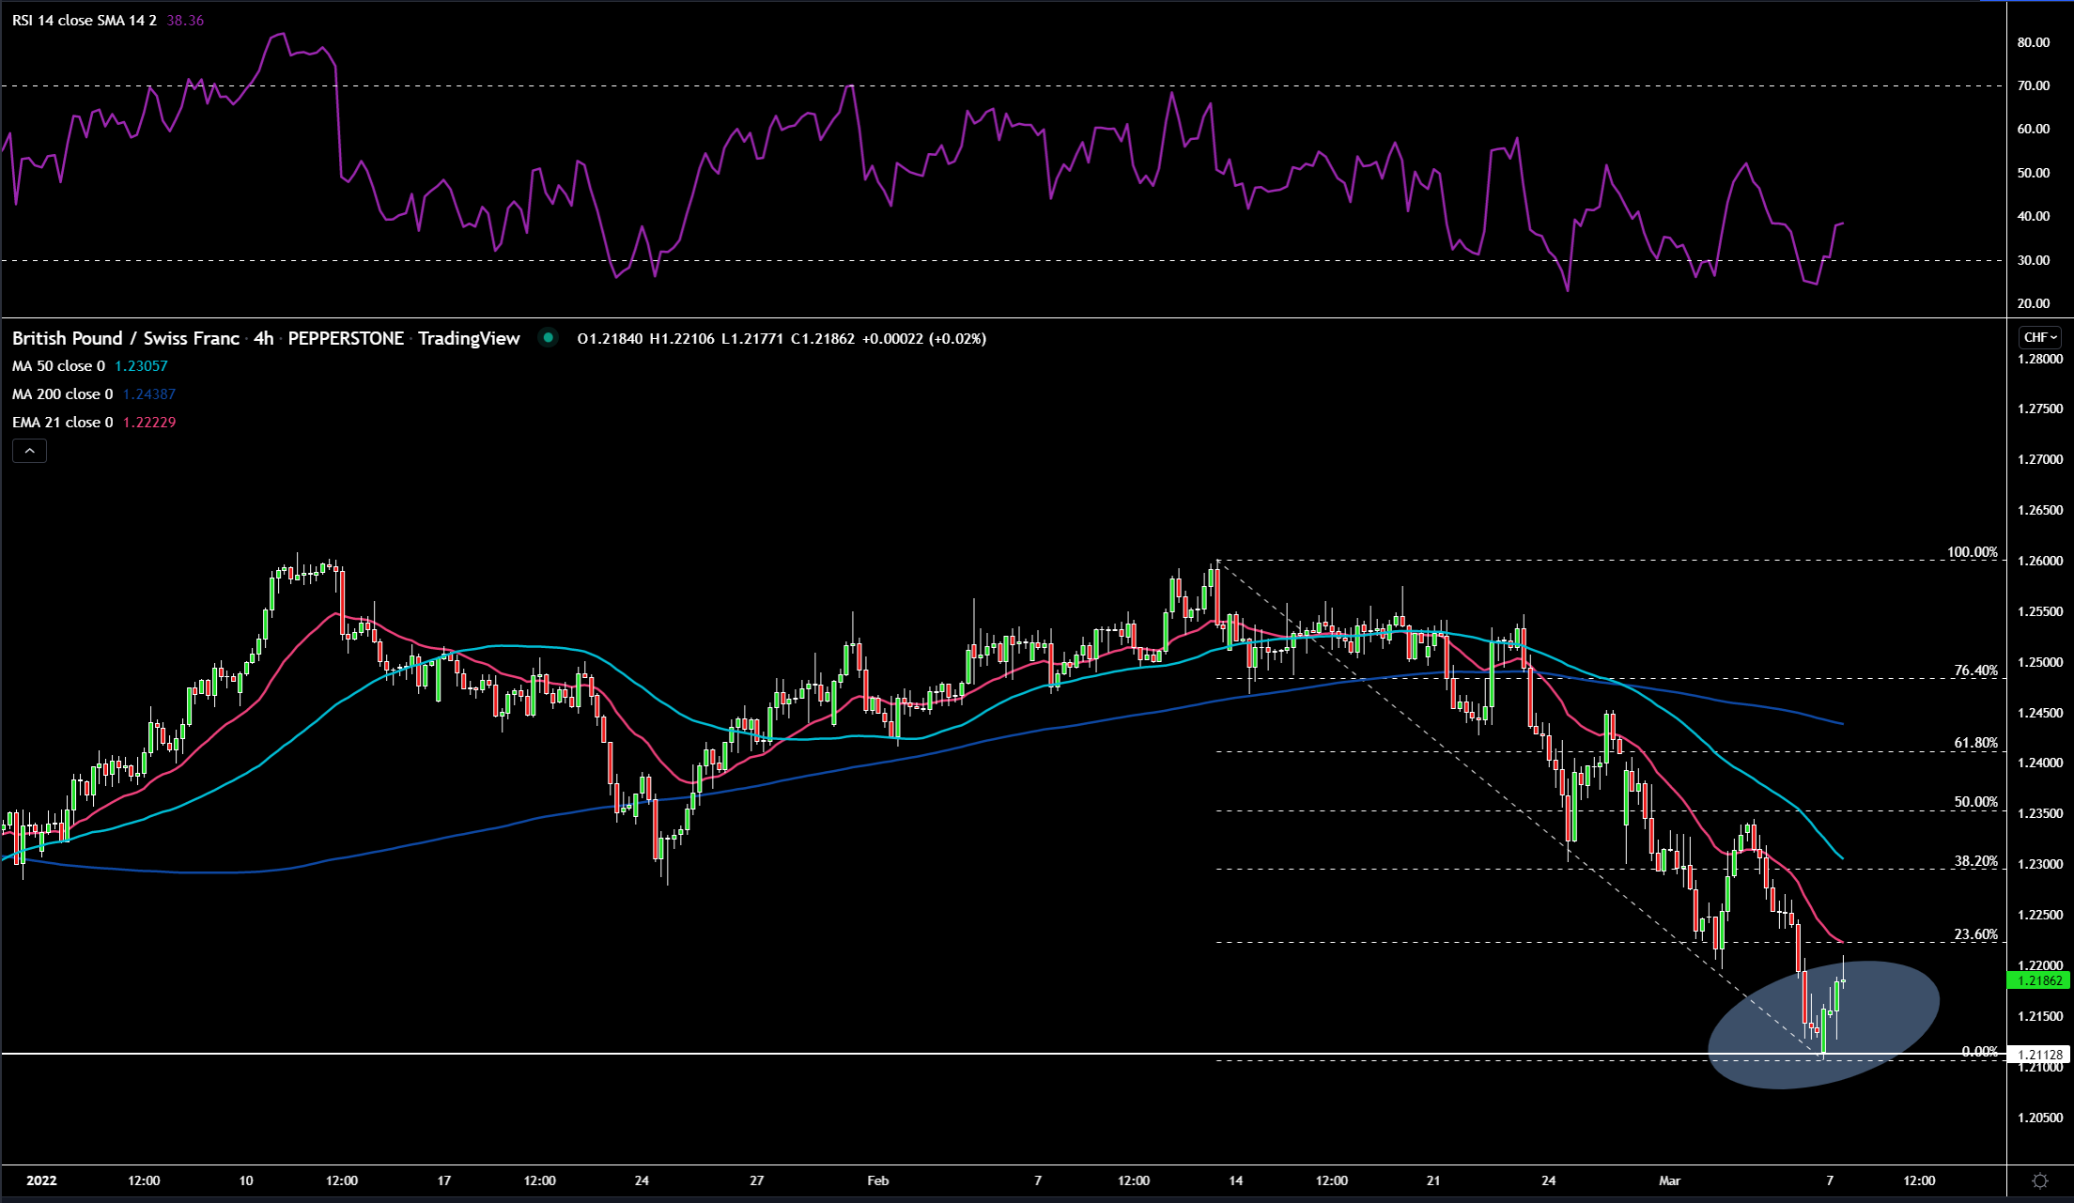Image resolution: width=2074 pixels, height=1203 pixels.
Task: Click the EMA 21 value 1.22229
Action: [149, 423]
